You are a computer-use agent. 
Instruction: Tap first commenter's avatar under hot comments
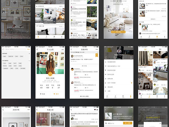coord(72,69)
